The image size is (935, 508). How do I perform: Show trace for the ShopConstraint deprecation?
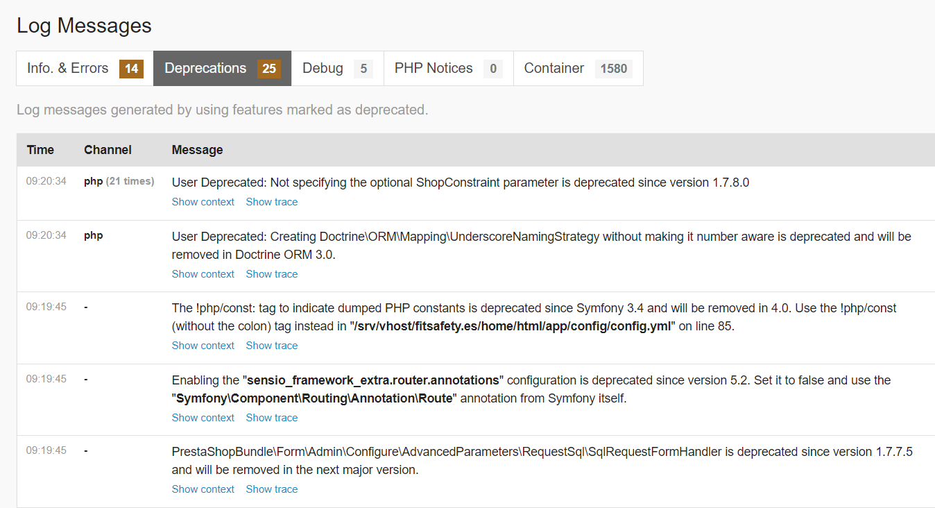272,202
